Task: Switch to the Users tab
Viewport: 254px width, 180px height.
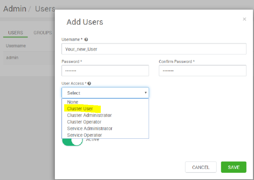Action: [16, 33]
